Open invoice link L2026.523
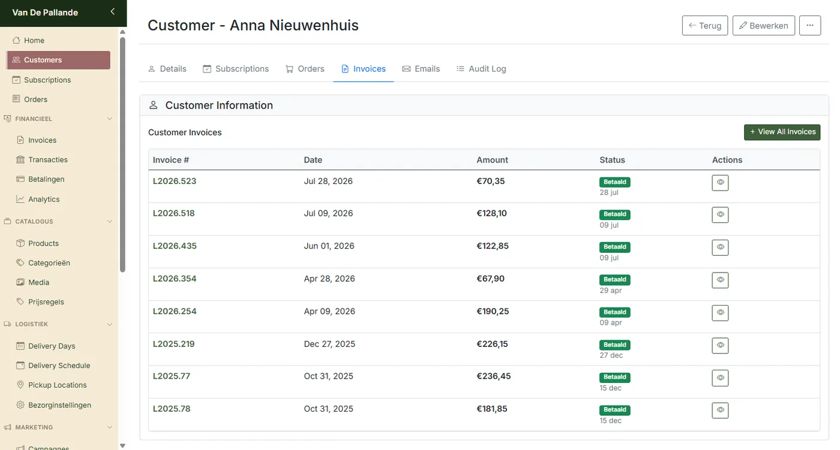The height and width of the screenshot is (450, 840). pos(175,181)
